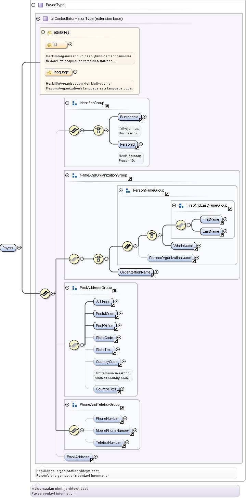246x498 pixels.
Task: Select the FirstName element
Action: coord(211,219)
